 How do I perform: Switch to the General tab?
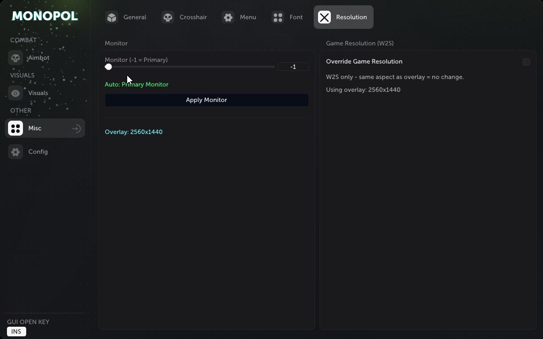pyautogui.click(x=127, y=17)
